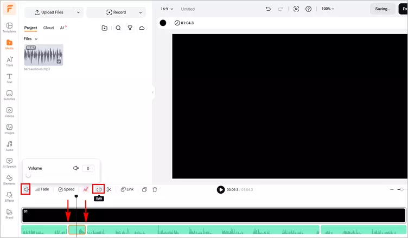
Task: Click the volume value input field
Action: click(88, 168)
